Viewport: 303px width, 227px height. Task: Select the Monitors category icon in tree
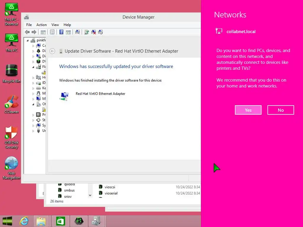tap(39, 99)
